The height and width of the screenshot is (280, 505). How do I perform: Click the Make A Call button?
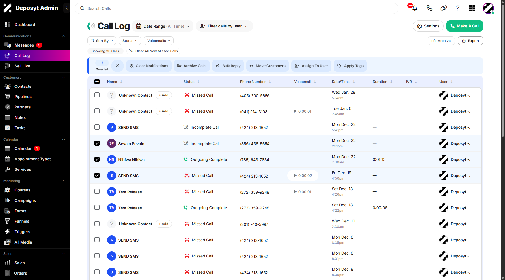465,26
